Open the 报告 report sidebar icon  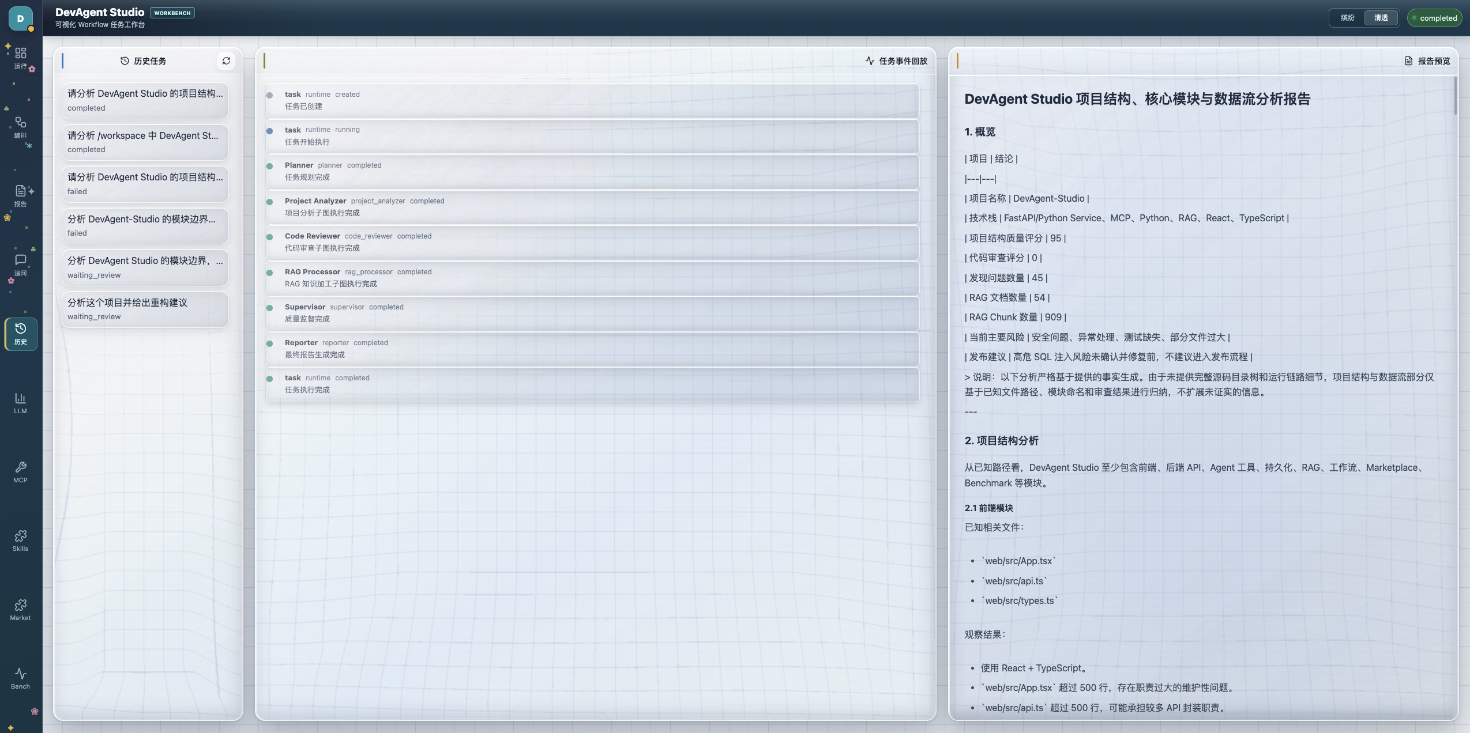tap(21, 195)
